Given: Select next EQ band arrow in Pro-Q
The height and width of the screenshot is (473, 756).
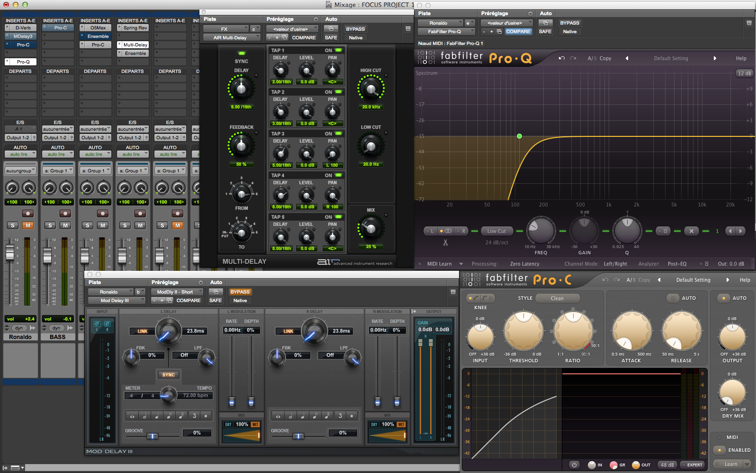Looking at the screenshot, I should coord(741,231).
